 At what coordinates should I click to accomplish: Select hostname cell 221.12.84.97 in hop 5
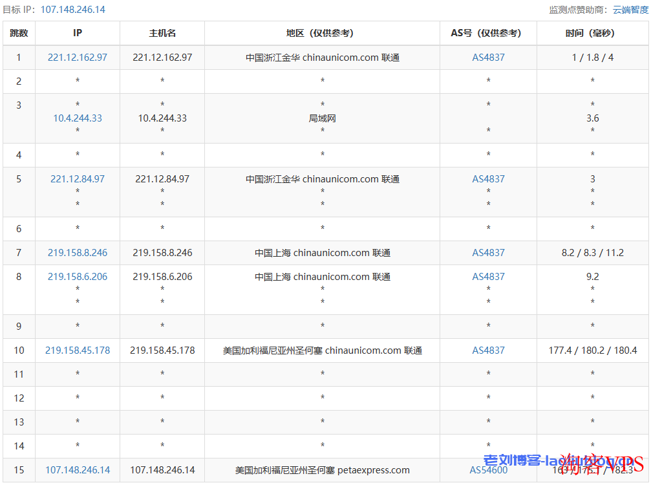162,179
